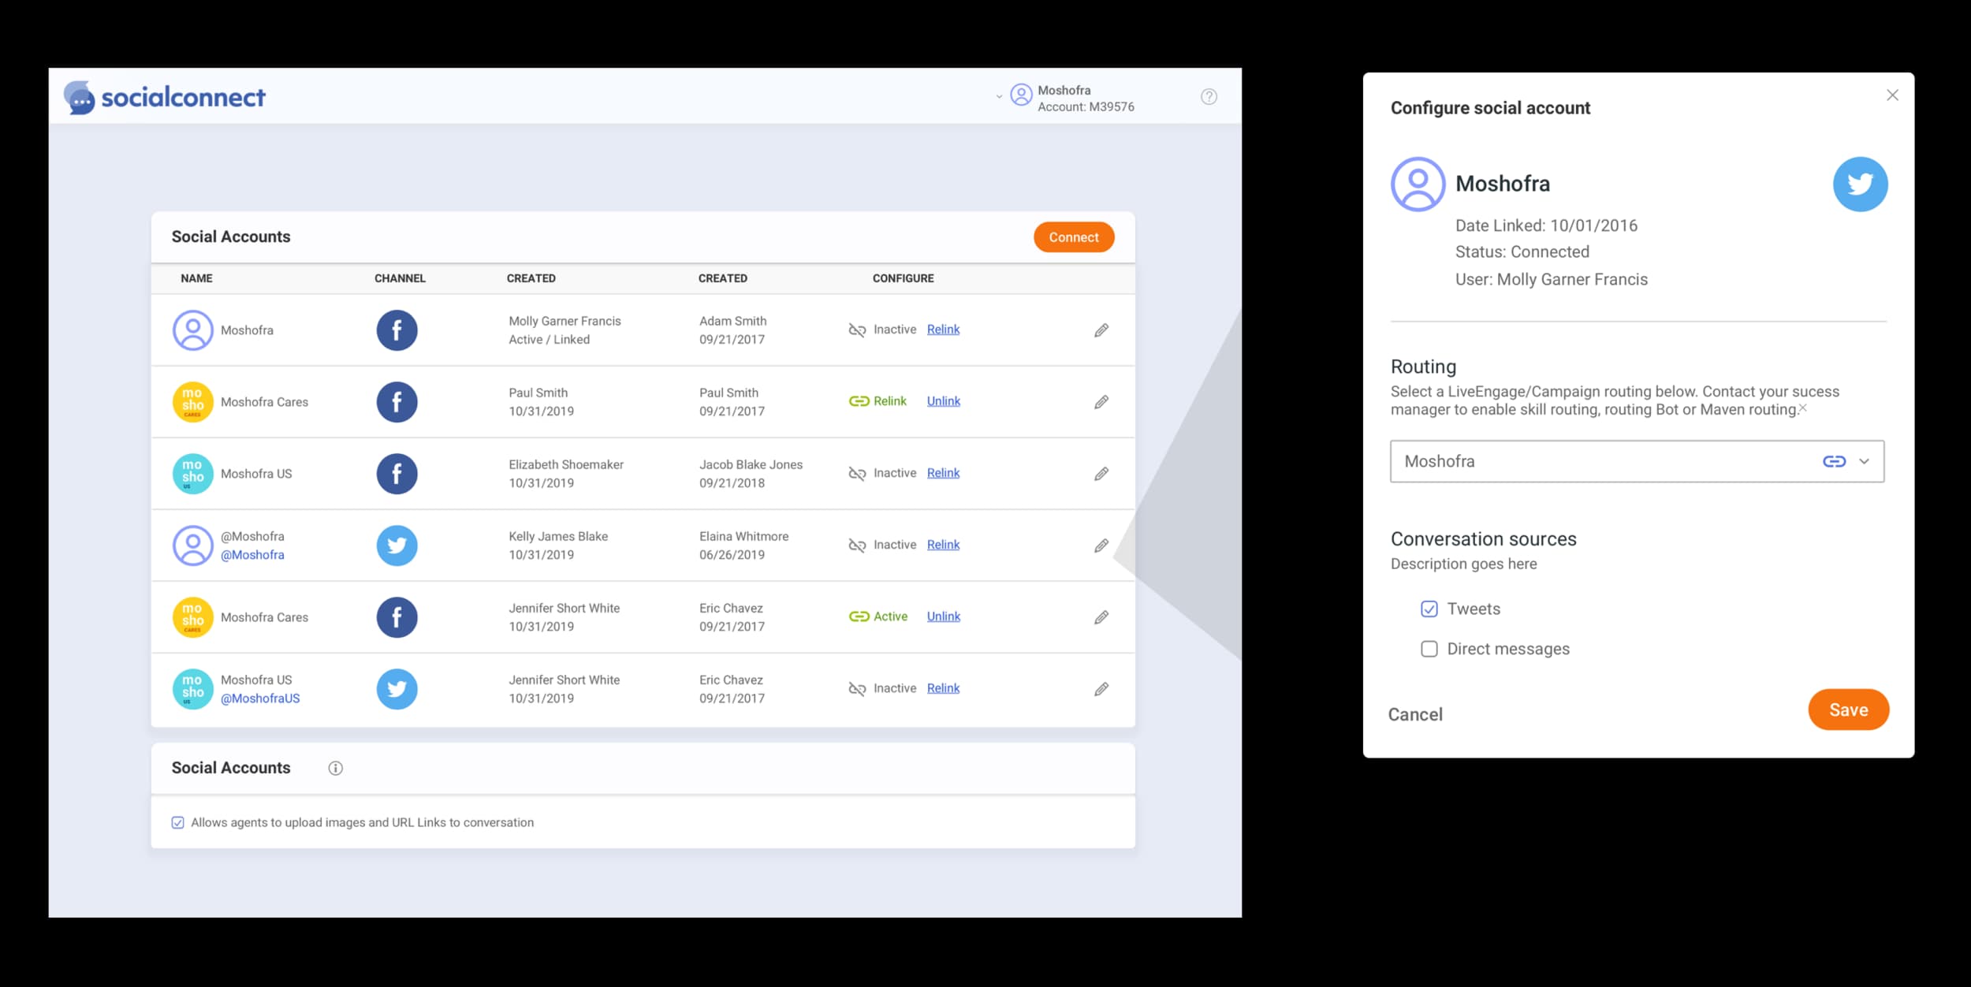Image resolution: width=1971 pixels, height=987 pixels.
Task: Open the help question mark icon
Action: click(x=1209, y=97)
